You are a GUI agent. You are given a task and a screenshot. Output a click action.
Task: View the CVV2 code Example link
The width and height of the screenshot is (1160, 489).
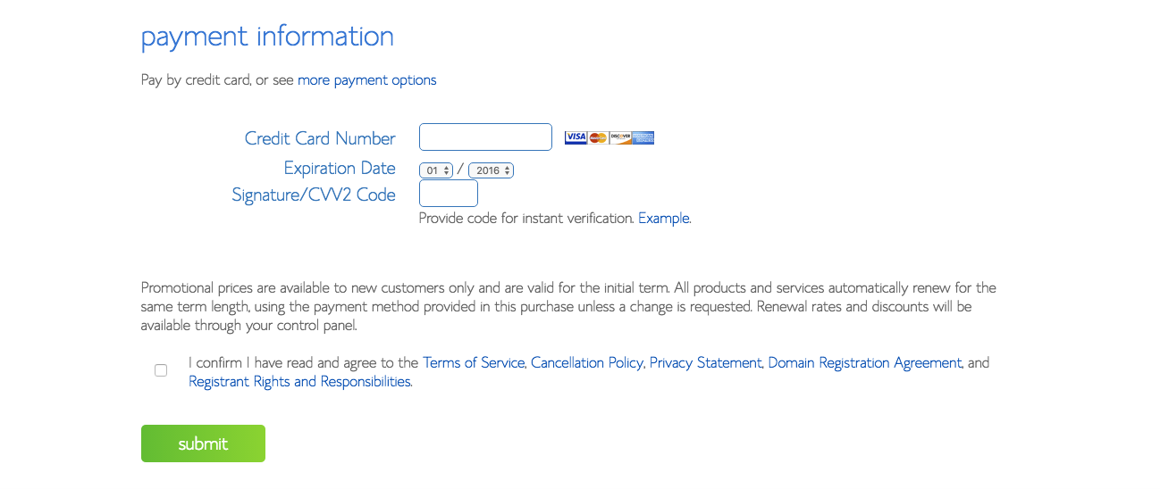tap(663, 218)
